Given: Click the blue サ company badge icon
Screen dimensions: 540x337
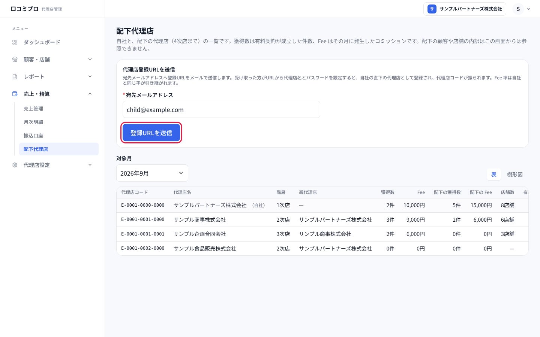Looking at the screenshot, I should (x=432, y=9).
